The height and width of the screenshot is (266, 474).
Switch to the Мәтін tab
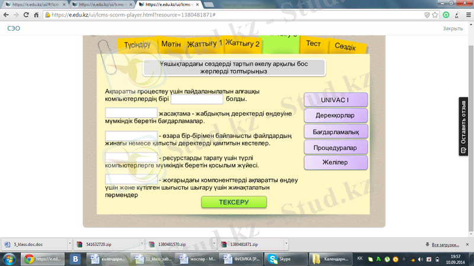171,44
